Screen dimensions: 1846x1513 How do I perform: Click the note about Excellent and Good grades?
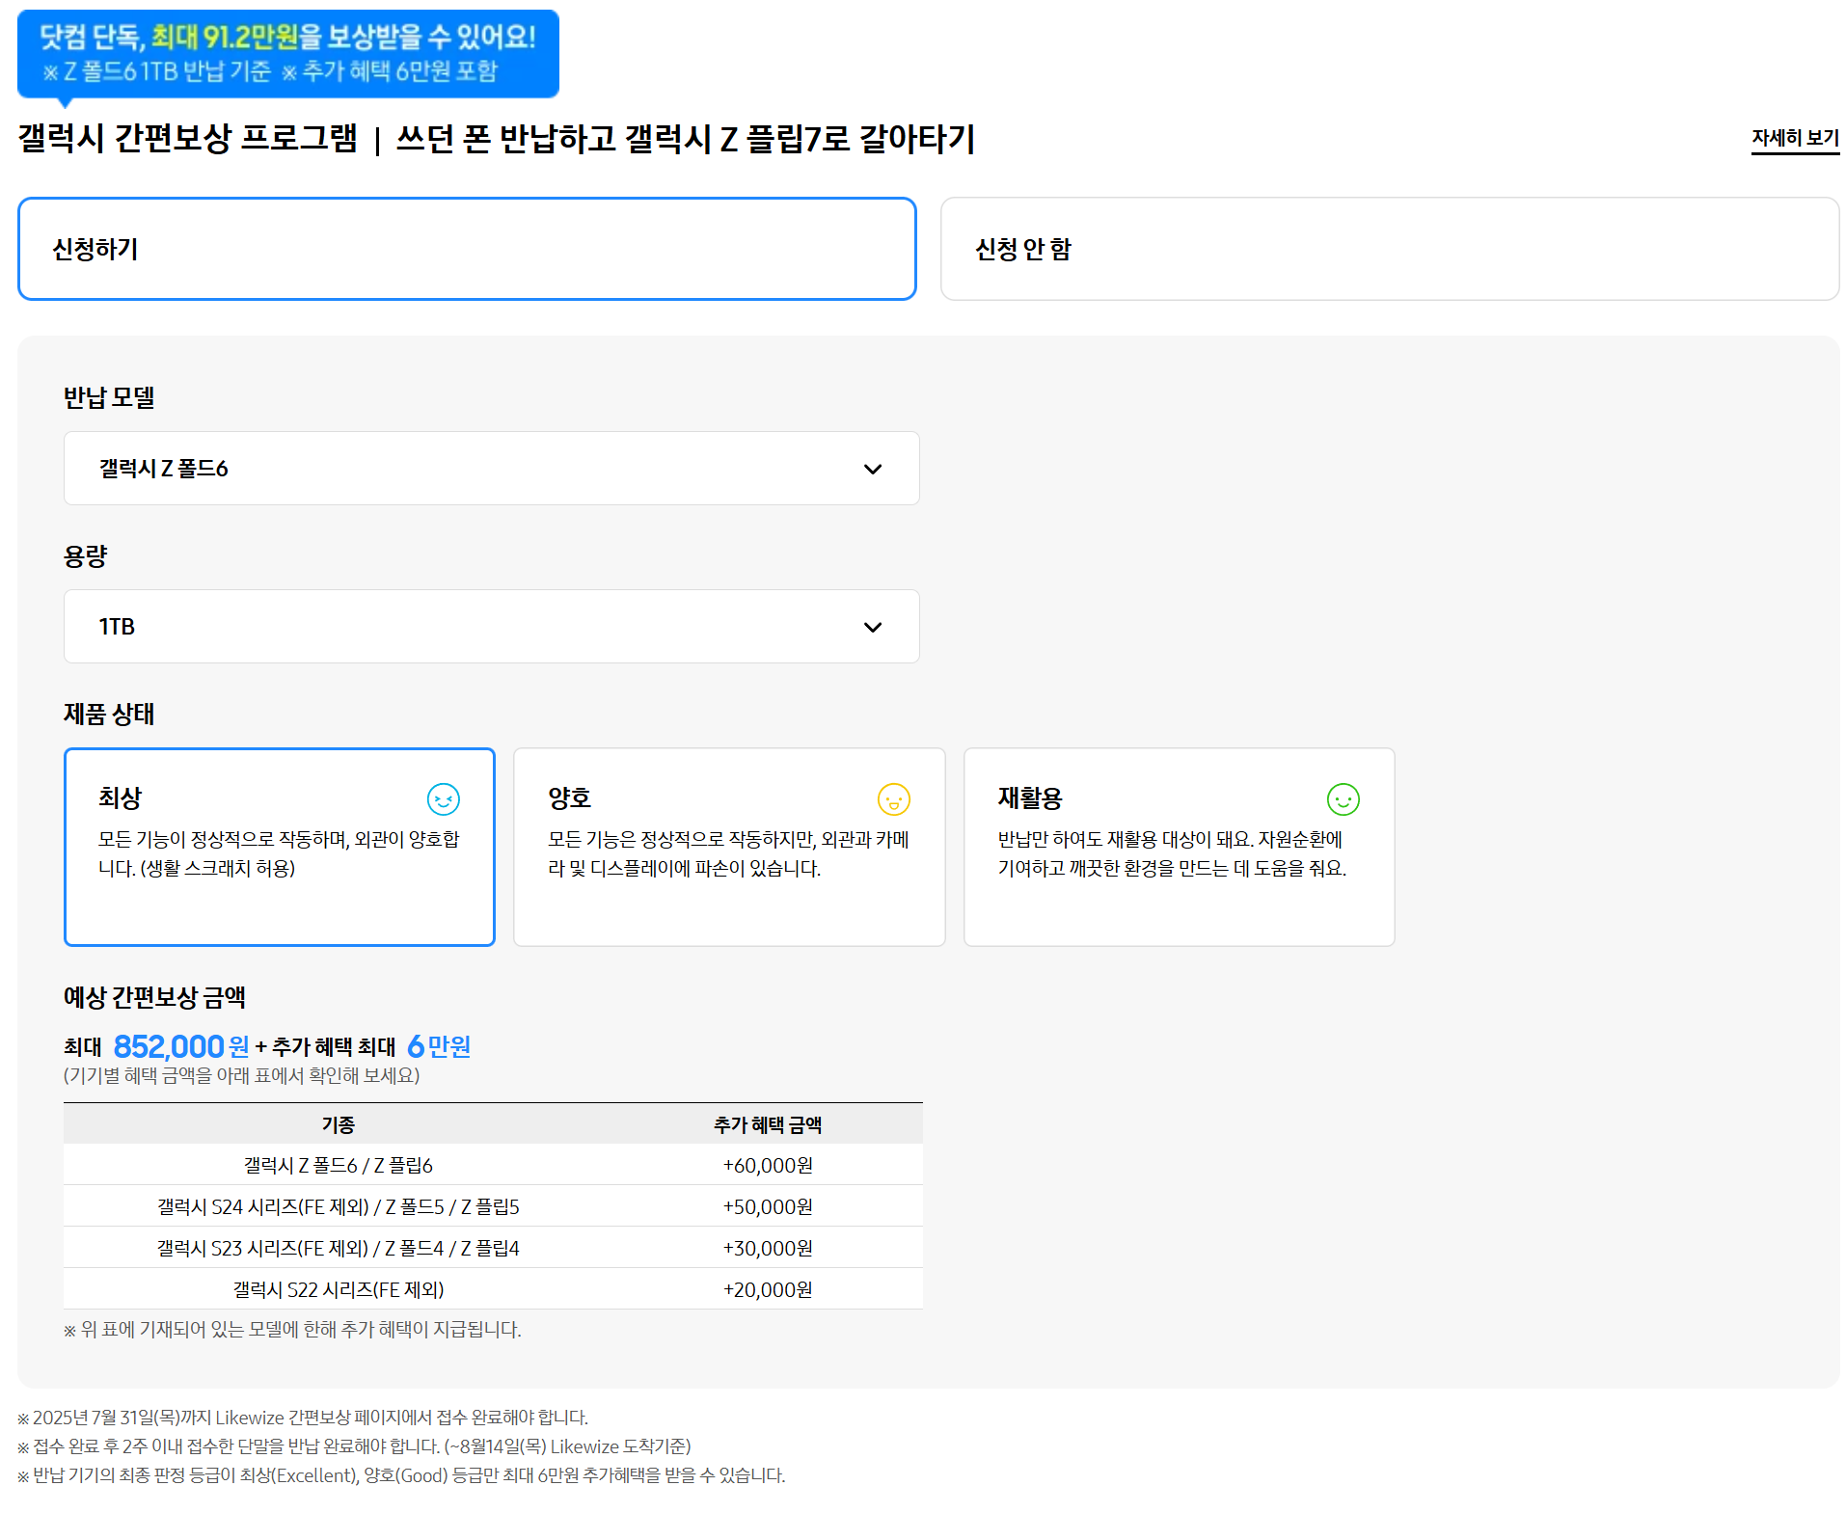(401, 1475)
